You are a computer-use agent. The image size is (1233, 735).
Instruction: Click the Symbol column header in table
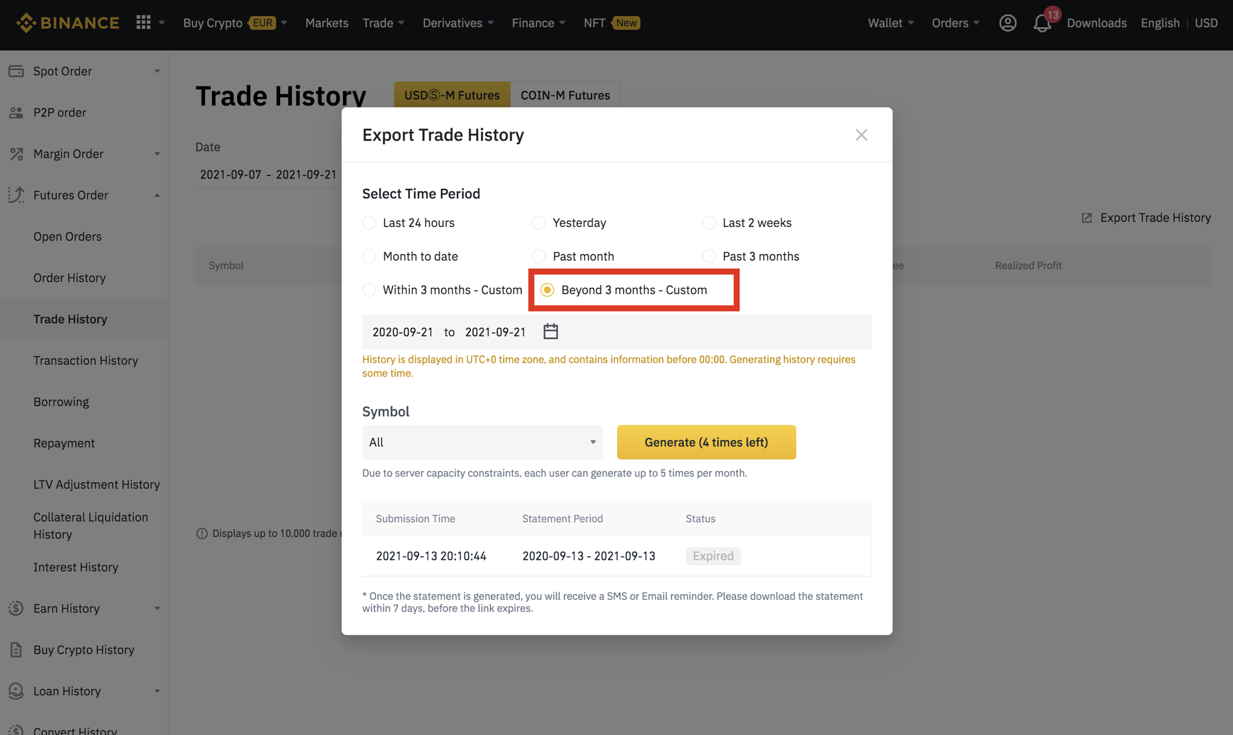[x=226, y=266]
